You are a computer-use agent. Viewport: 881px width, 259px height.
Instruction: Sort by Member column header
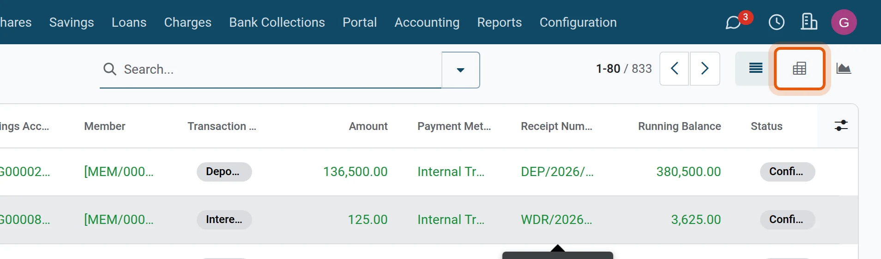105,126
